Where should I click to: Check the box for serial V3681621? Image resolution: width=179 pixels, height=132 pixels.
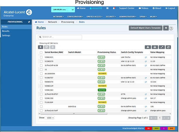coord(41,57)
